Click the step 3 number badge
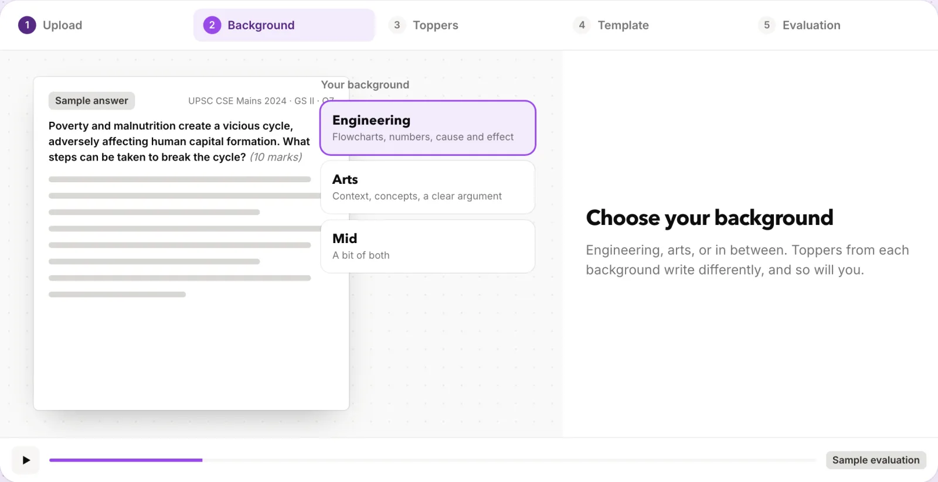Viewport: 938px width, 482px height. [x=397, y=25]
